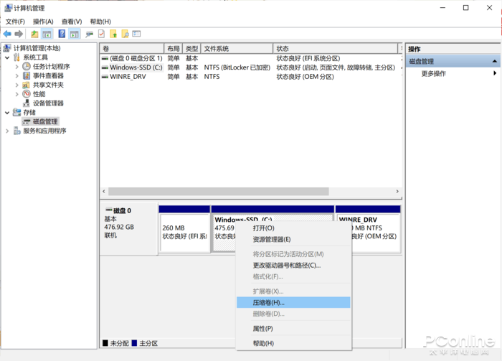The width and height of the screenshot is (502, 361).
Task: Click the Forward arrow toolbar icon
Action: coord(19,34)
